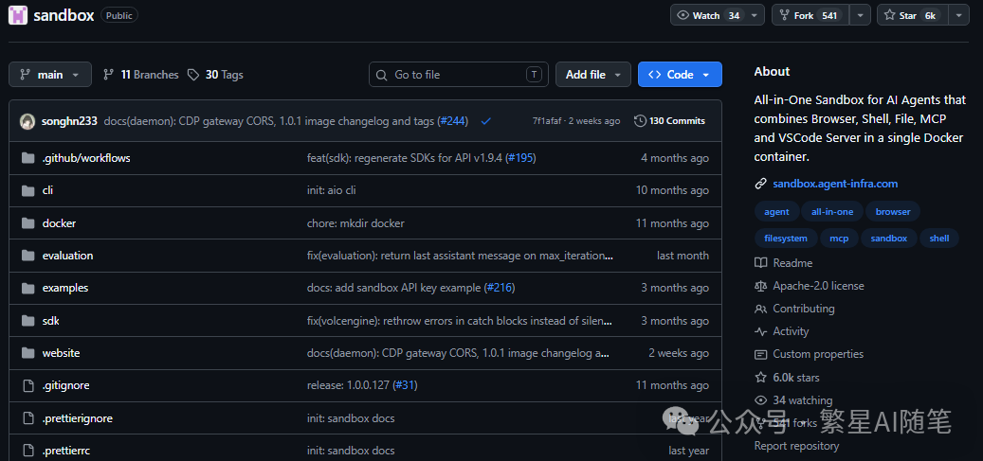
Task: Open pull request #216 link
Action: [501, 288]
